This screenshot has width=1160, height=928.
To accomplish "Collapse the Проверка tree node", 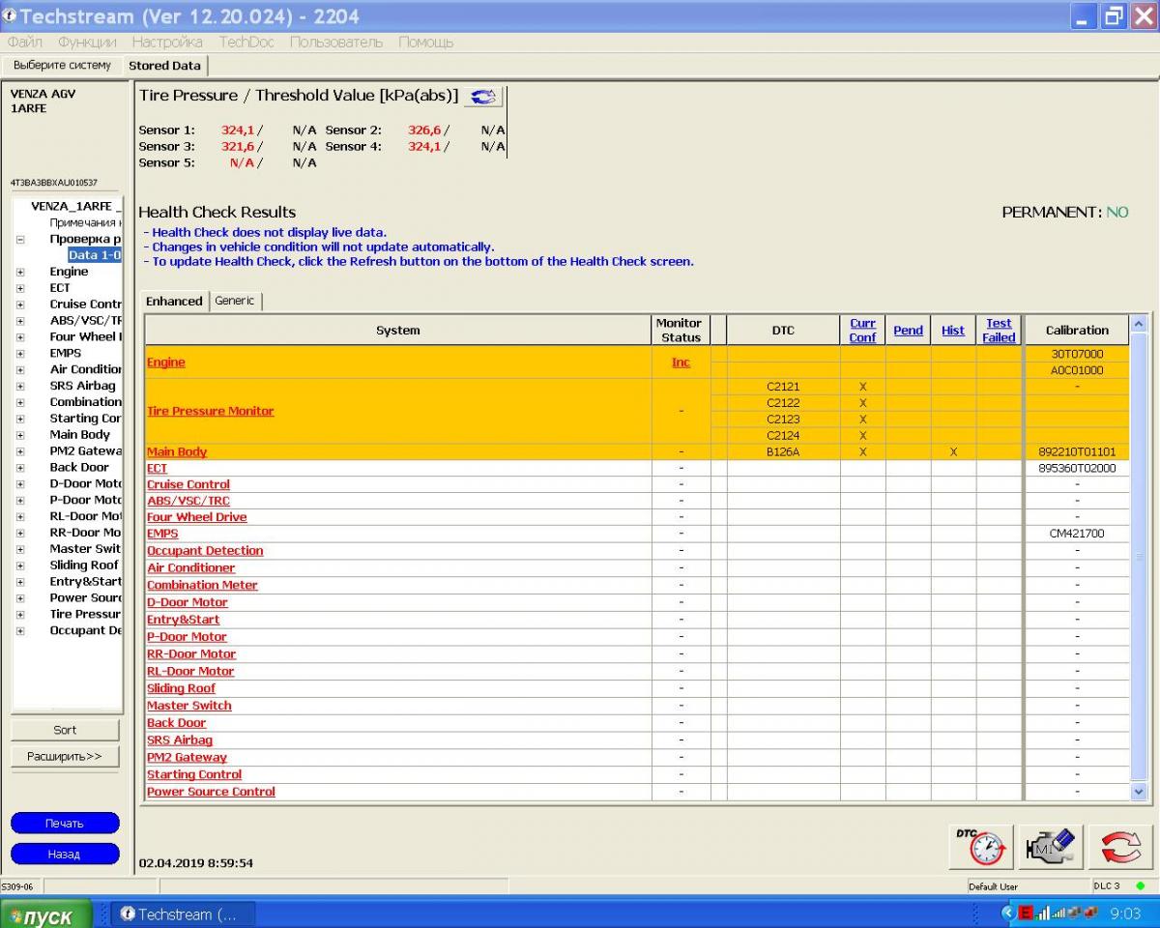I will tap(20, 239).
